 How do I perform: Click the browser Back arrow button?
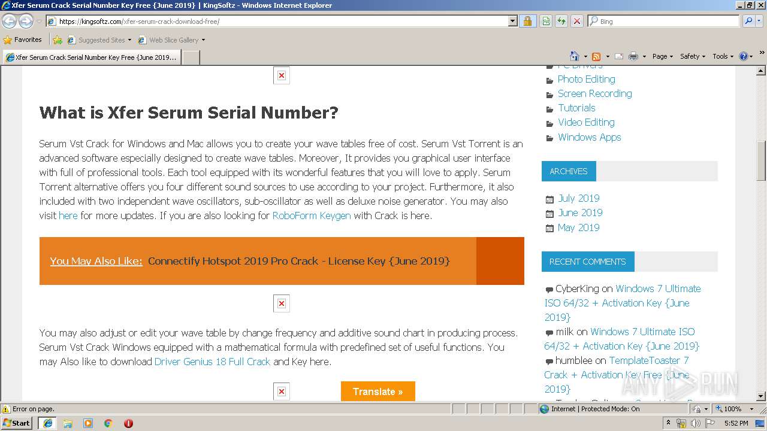coord(9,21)
